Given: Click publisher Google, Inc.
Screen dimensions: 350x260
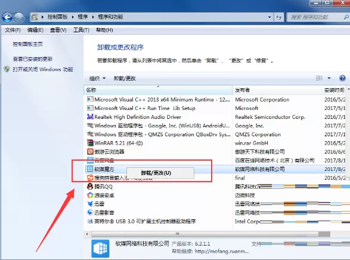Looking at the screenshot, I should (249, 126).
